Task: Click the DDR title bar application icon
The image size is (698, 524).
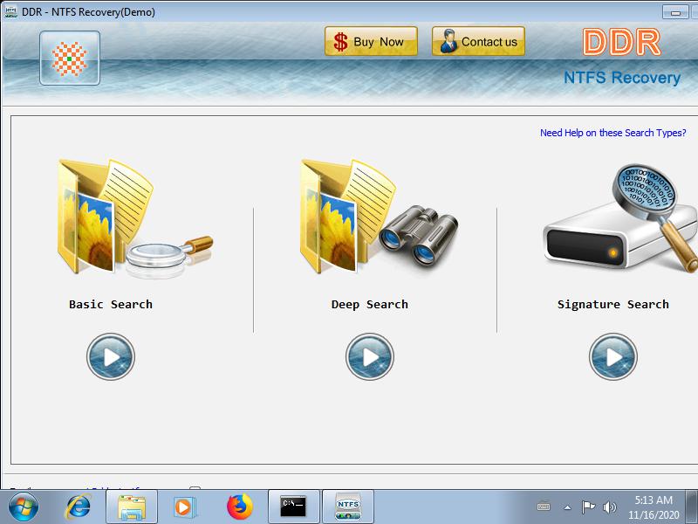Action: pos(10,11)
